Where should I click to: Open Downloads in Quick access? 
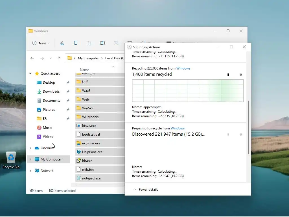pos(51,92)
